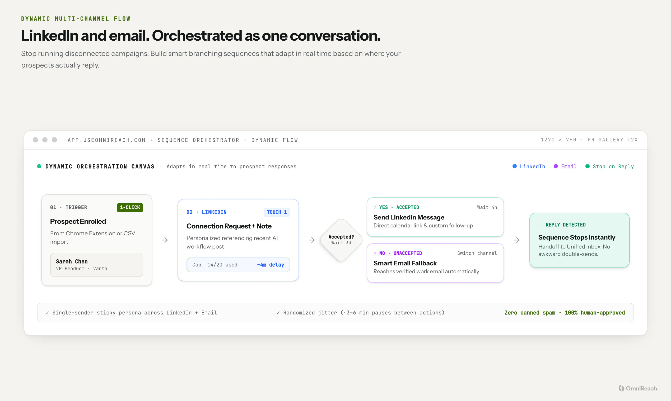Image resolution: width=671 pixels, height=401 pixels.
Task: Click the Single-sender sticky persona footer note
Action: coord(132,313)
